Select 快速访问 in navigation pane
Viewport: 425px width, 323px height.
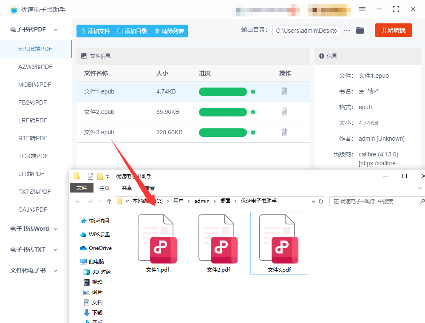[x=95, y=221]
